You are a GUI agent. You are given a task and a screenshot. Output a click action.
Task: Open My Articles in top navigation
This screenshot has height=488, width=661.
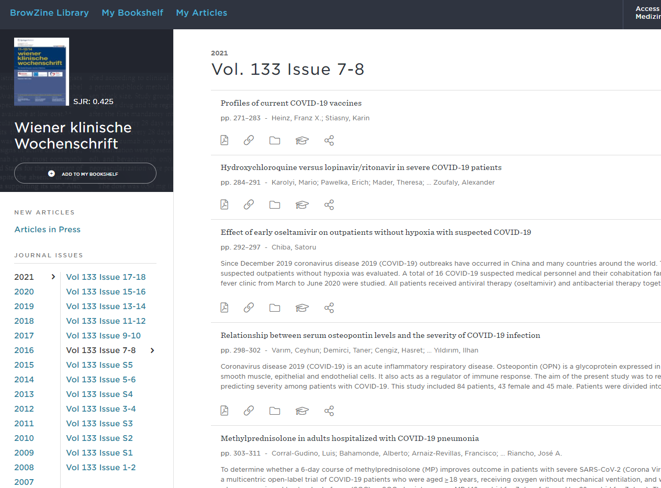pos(201,13)
